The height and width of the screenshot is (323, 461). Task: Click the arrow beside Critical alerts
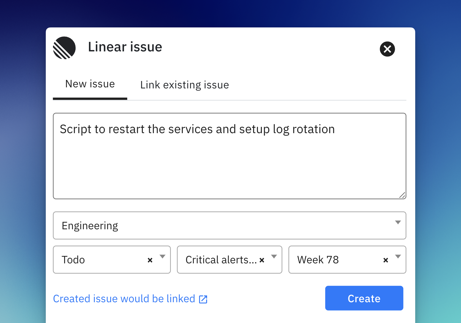coord(274,256)
